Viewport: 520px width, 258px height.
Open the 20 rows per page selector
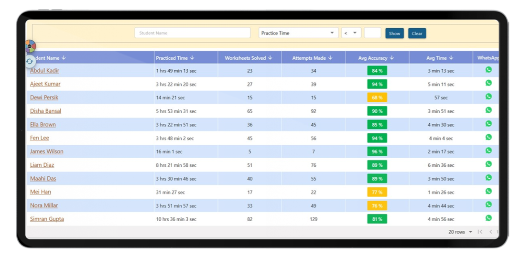coord(460,232)
